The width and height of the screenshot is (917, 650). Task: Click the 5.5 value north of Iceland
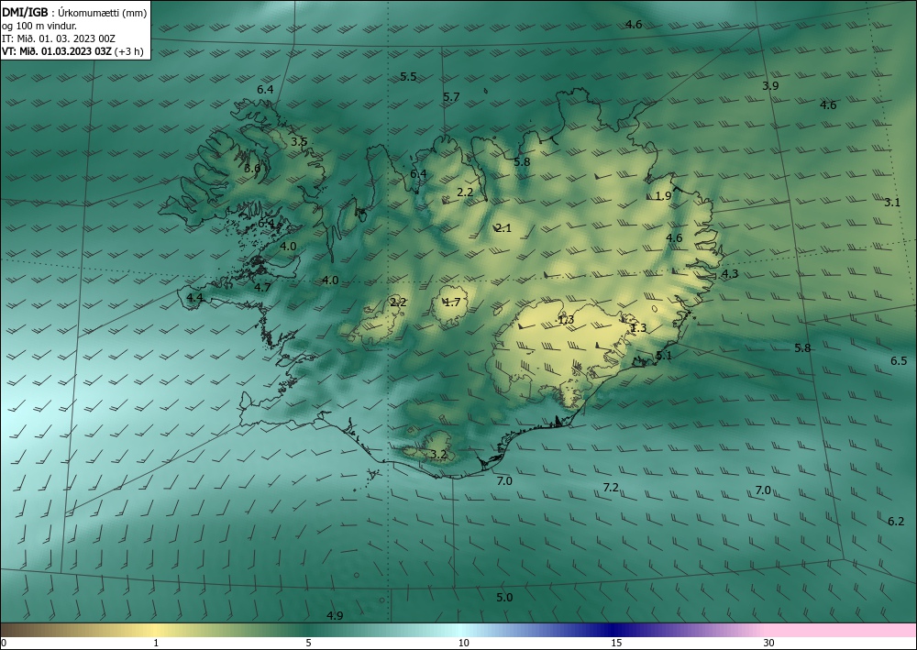[408, 77]
